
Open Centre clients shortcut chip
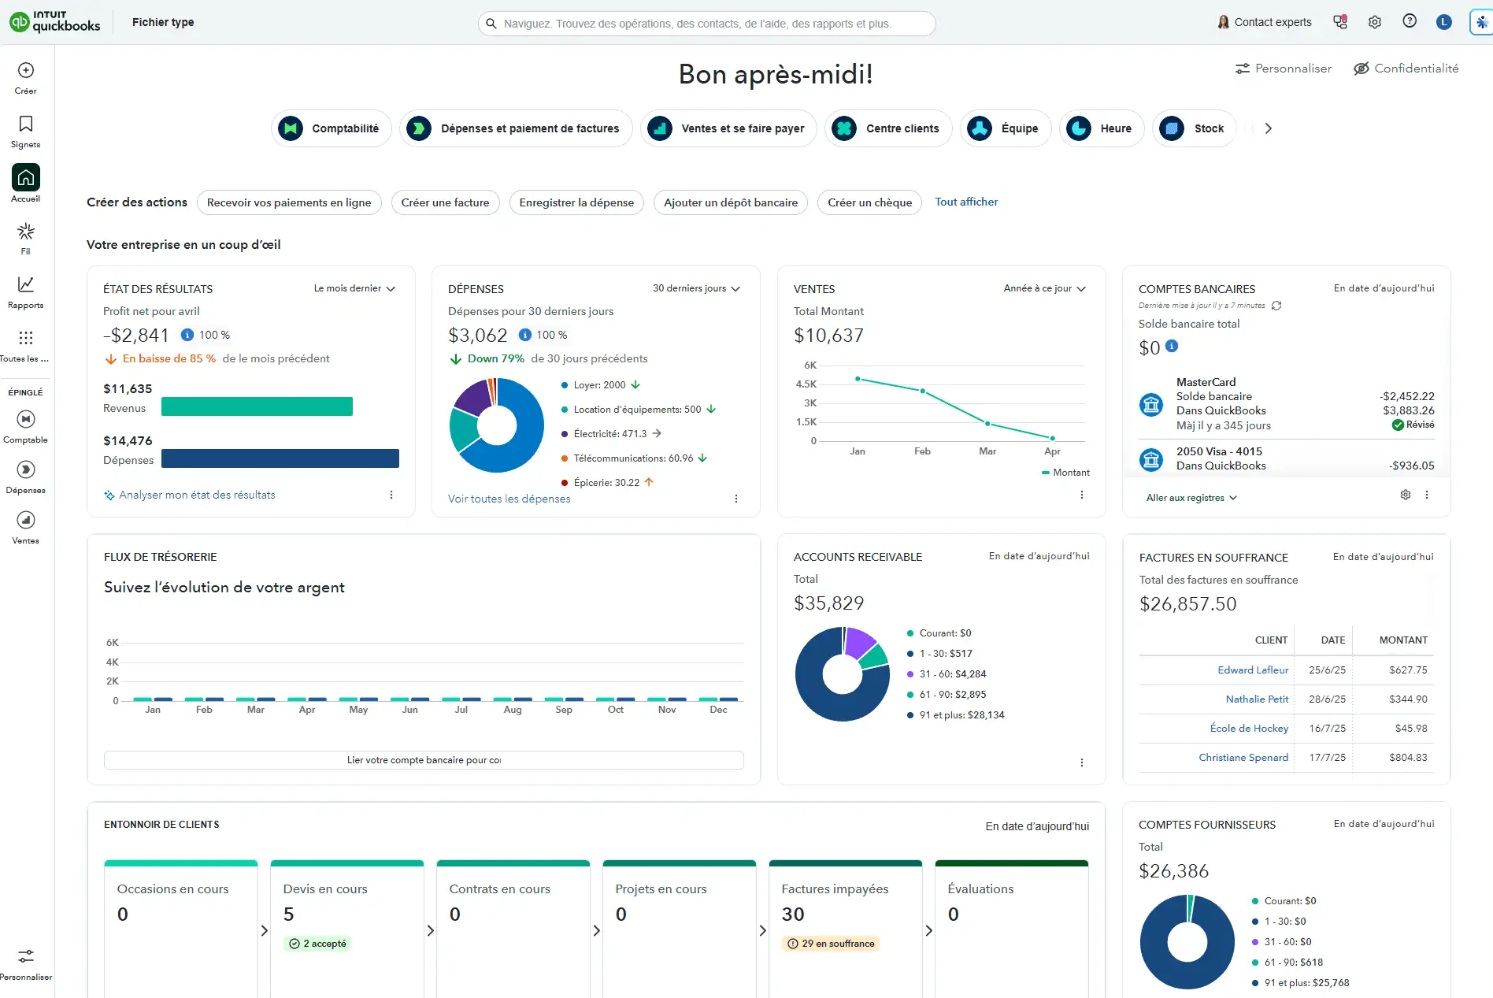pyautogui.click(x=888, y=128)
